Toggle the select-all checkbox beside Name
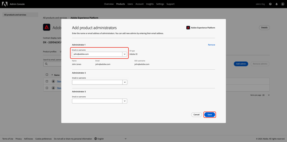The height and width of the screenshot is (142, 287). coord(47,75)
